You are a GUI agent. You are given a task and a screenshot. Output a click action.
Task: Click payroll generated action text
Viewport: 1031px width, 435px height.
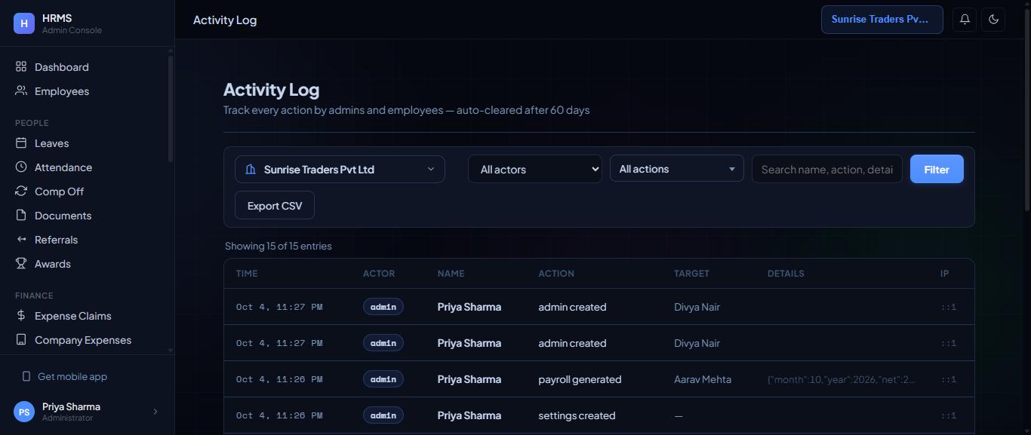580,379
